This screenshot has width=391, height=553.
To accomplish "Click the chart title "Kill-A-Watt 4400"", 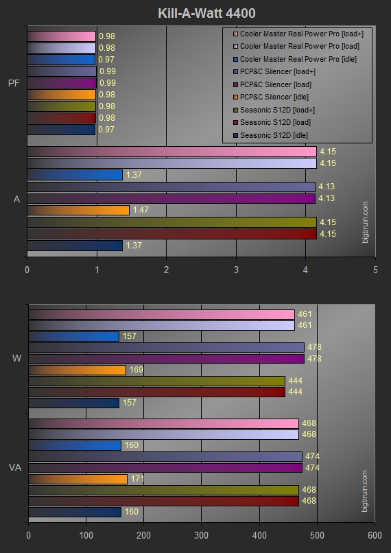I will (x=206, y=14).
